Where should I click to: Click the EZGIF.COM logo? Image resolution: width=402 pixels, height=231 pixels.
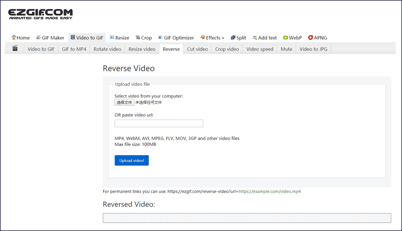pyautogui.click(x=40, y=14)
